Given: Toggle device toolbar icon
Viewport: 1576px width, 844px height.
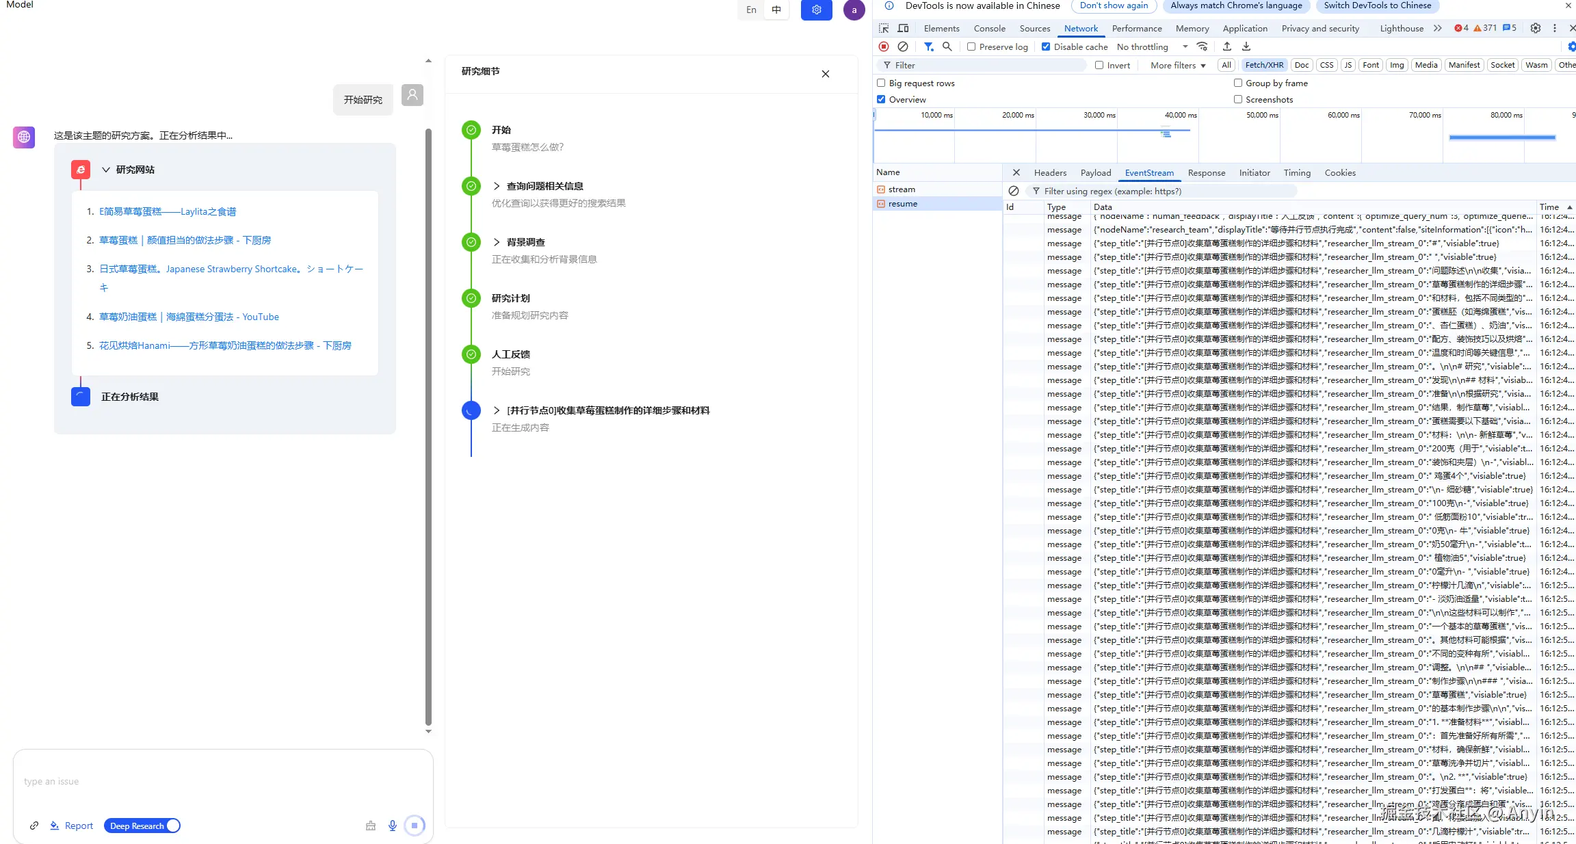Looking at the screenshot, I should click(903, 28).
